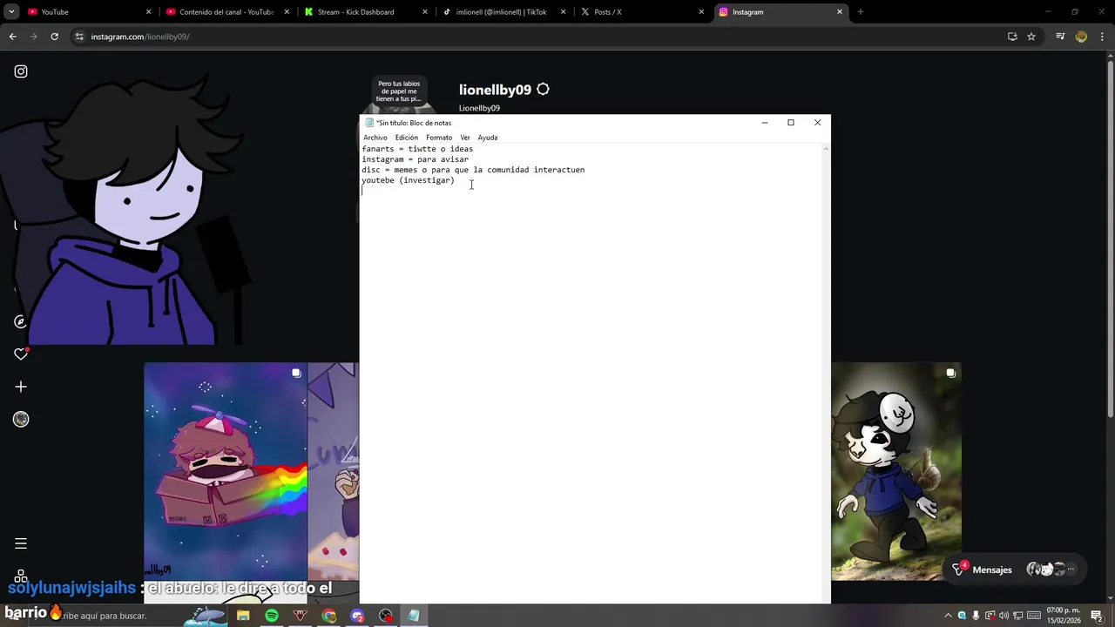
Task: Open the Ver menu in Notepad
Action: [465, 138]
